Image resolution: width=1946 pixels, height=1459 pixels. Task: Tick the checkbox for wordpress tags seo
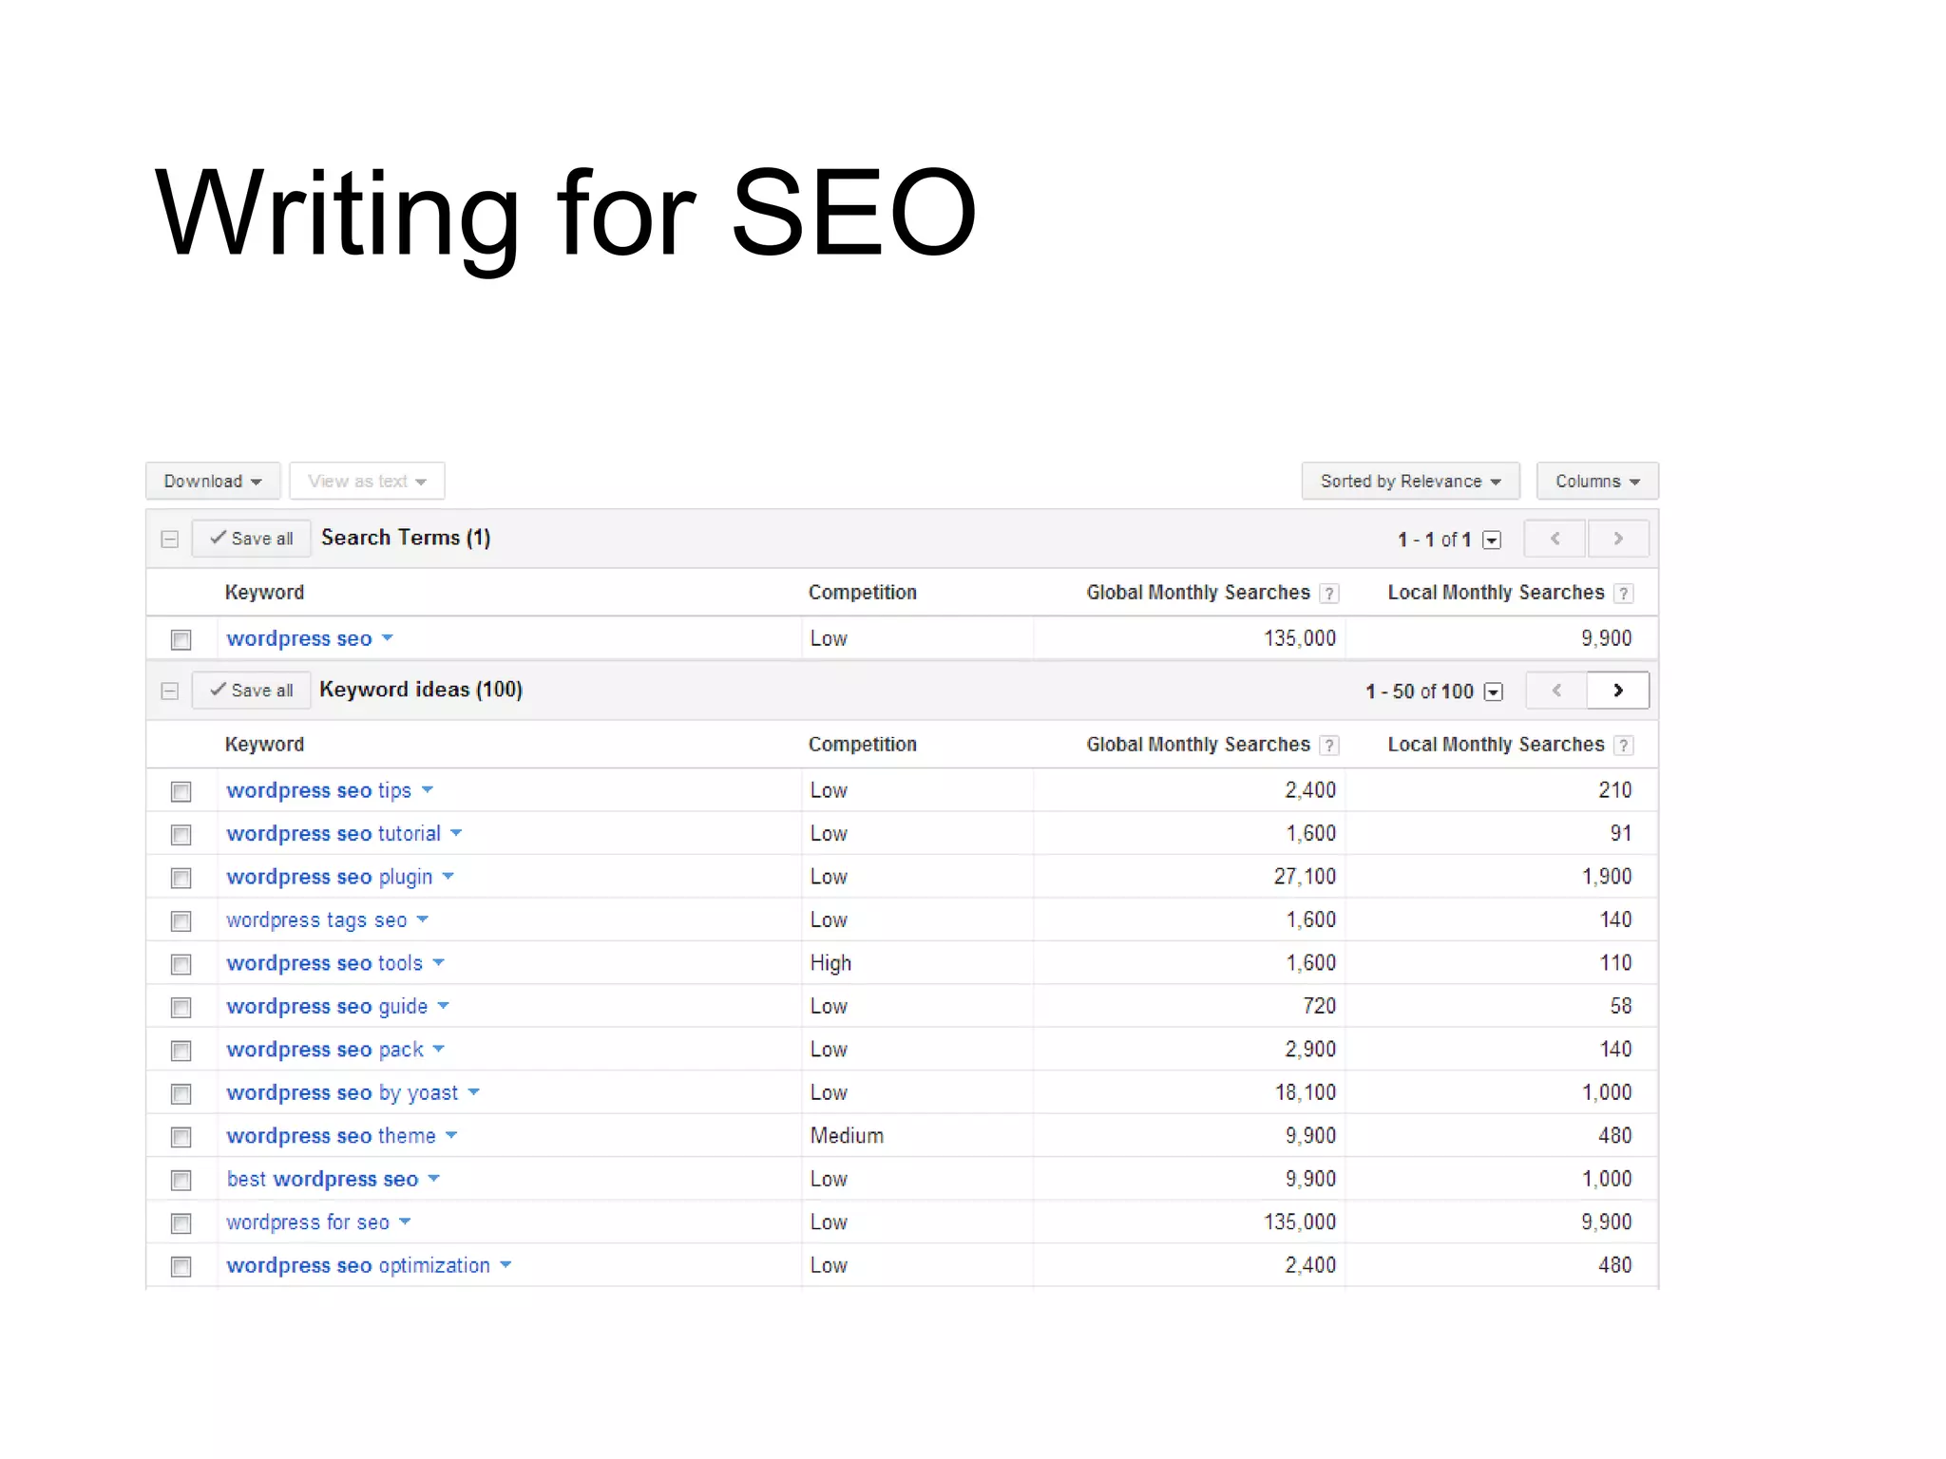point(181,921)
